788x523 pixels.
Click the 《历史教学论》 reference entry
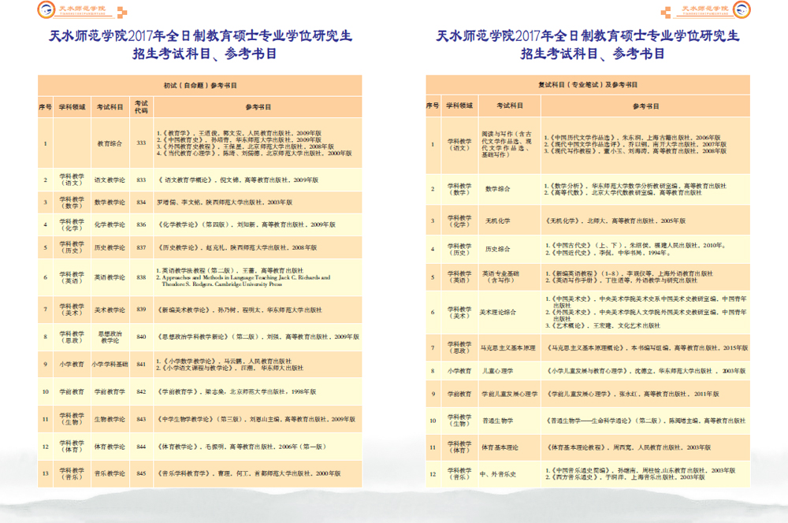click(x=237, y=247)
